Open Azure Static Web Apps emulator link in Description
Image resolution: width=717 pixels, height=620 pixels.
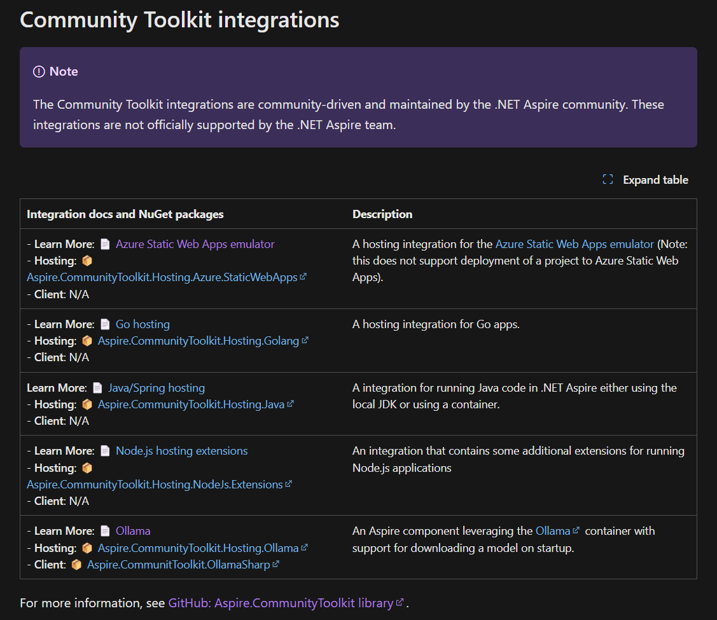[574, 244]
